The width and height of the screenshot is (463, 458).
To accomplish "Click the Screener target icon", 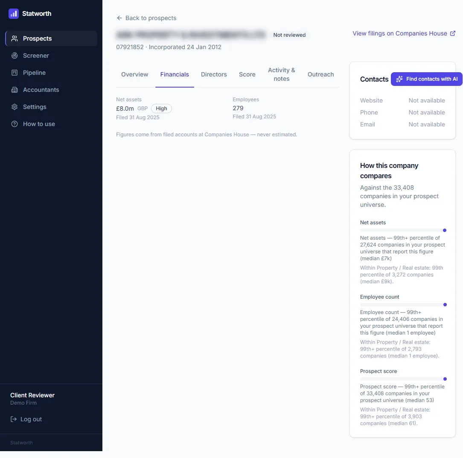I will [x=15, y=56].
